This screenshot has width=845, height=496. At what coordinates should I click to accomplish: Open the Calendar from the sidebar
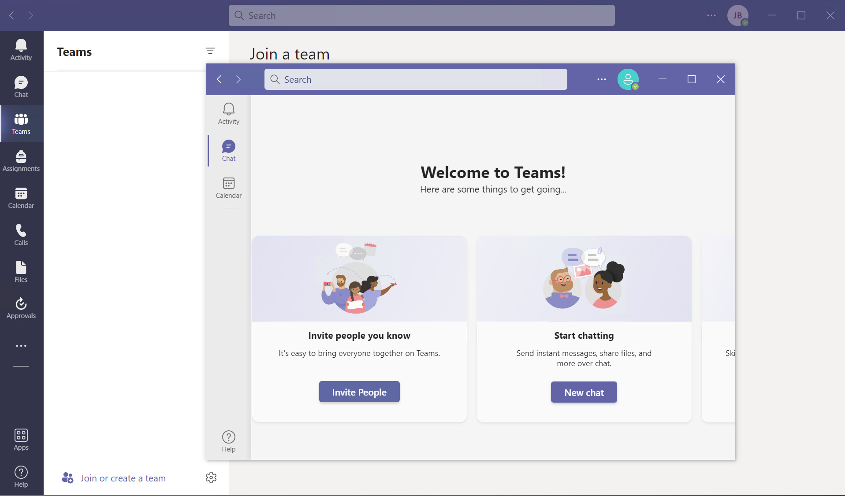tap(21, 198)
